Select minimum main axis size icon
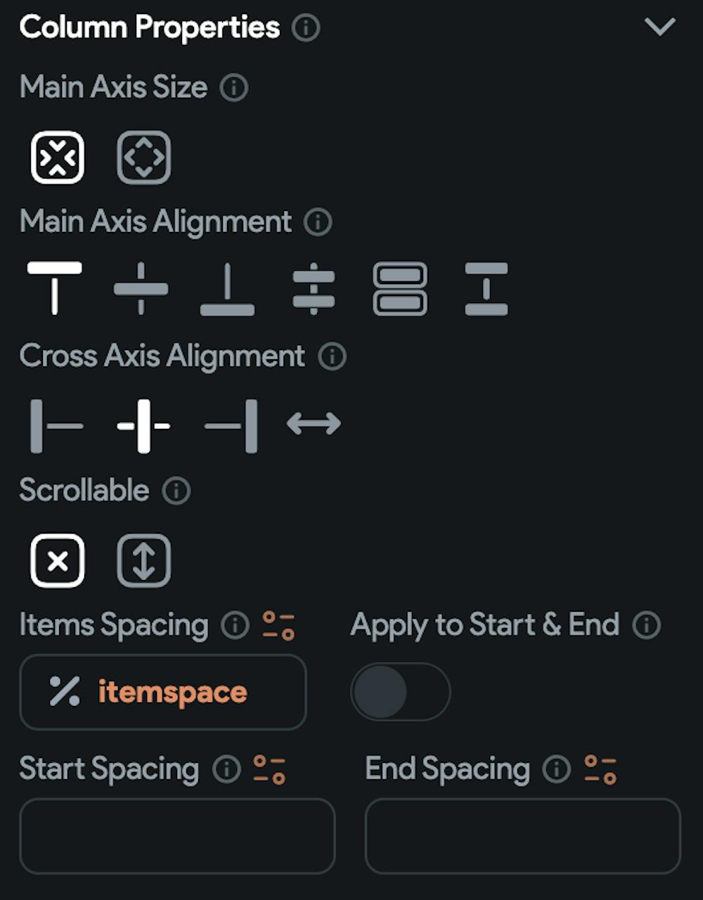 point(58,157)
